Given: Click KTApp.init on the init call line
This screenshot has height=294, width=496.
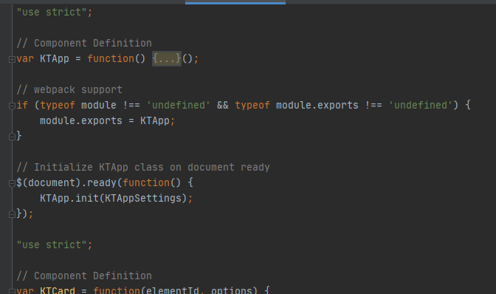Looking at the screenshot, I should 69,198.
